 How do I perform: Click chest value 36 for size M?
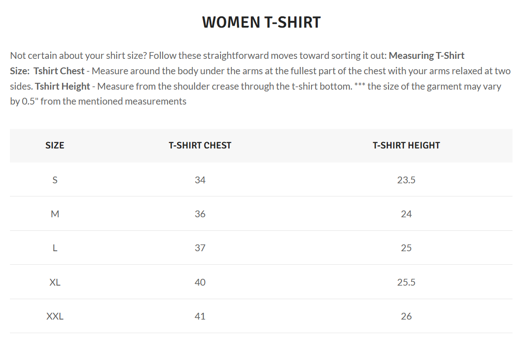(200, 214)
